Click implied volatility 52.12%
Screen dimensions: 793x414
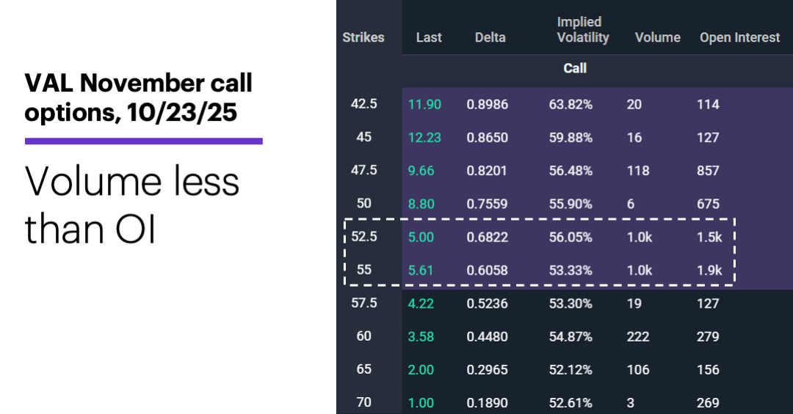(x=571, y=369)
